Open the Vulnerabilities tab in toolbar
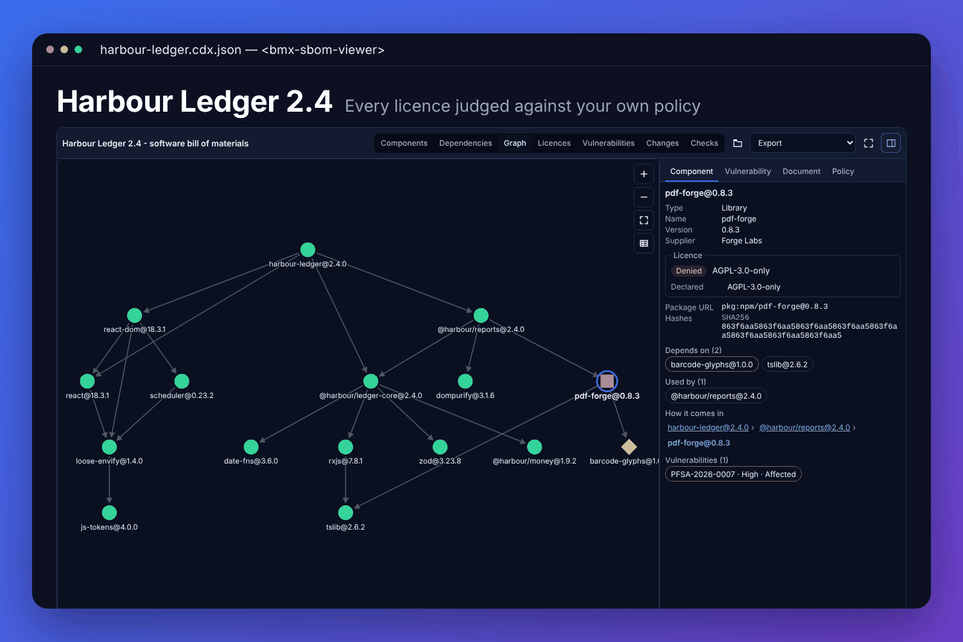Viewport: 963px width, 642px height. 609,143
